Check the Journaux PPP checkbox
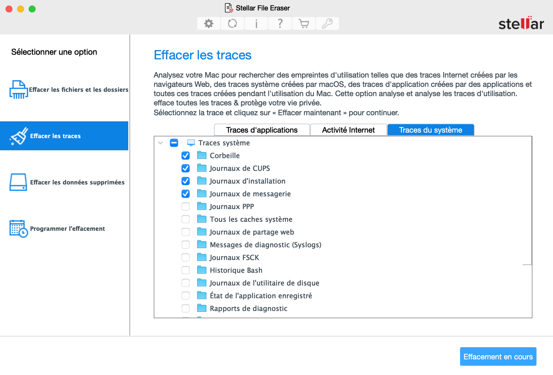Image resolution: width=553 pixels, height=375 pixels. click(186, 206)
